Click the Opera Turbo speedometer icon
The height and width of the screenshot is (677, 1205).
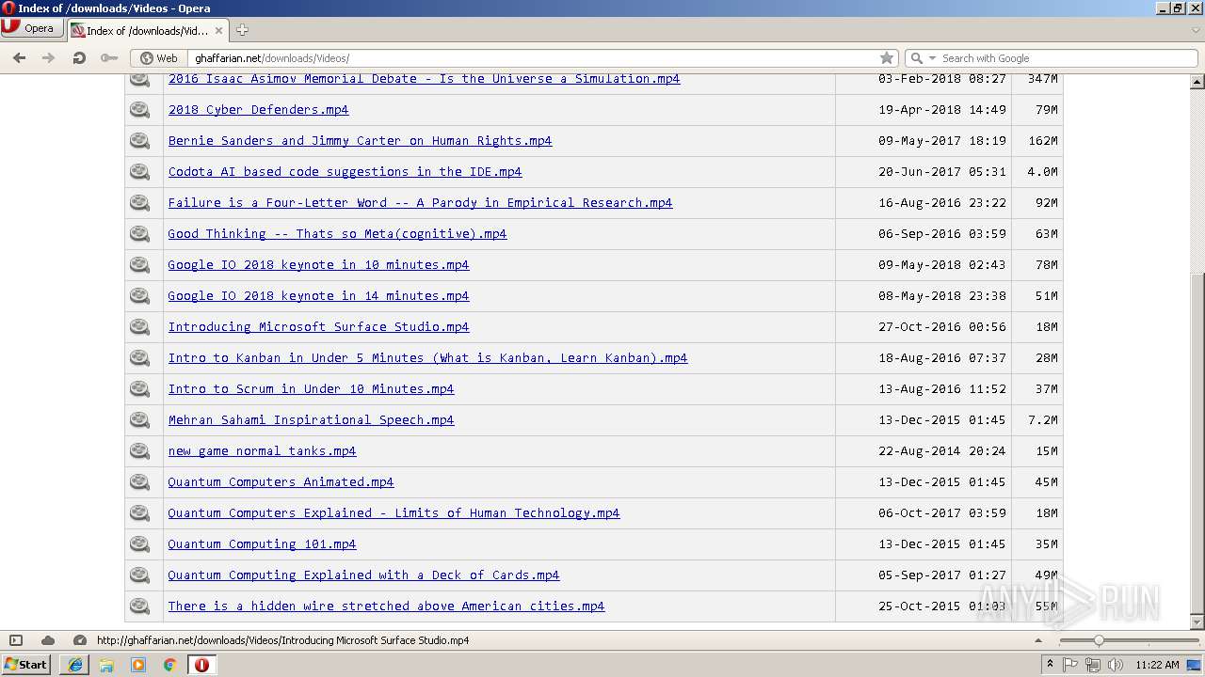coord(80,640)
